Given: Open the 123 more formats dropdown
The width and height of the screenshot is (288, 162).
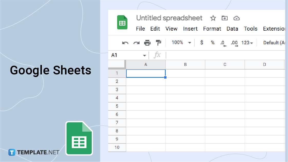Looking at the screenshot, I should [247, 43].
